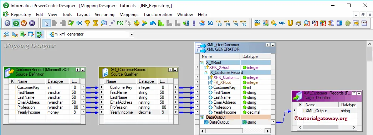Screen dimensions: 373x135
Task: Click the output arrow of DataOutput string port
Action: (273, 122)
